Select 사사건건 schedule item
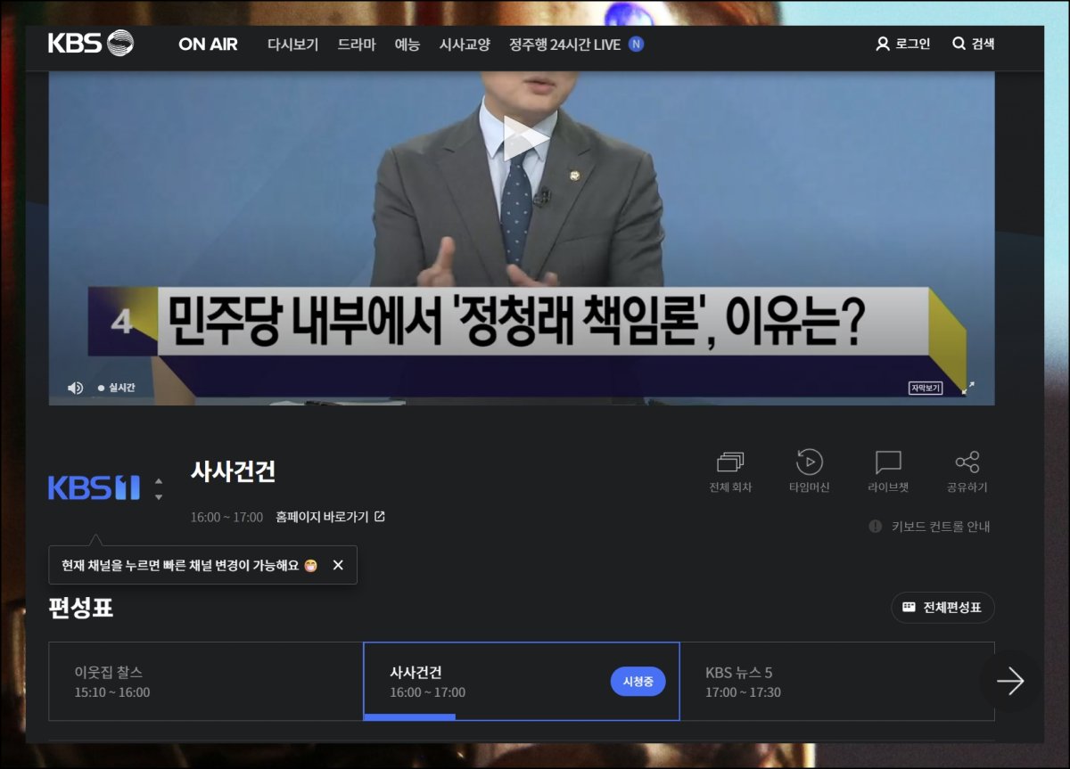 (x=522, y=682)
